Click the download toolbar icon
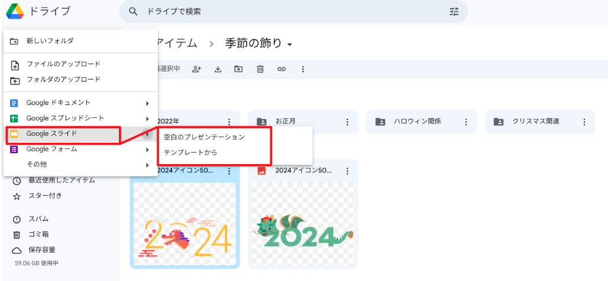Viewport: 608px width, 281px height. pyautogui.click(x=218, y=69)
